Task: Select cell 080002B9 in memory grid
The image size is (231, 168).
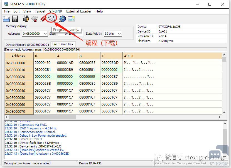Action: [67, 70]
